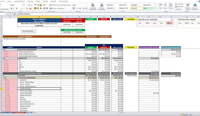Open Formatação Condicional menu
The width and height of the screenshot is (200, 116).
[x=93, y=7]
